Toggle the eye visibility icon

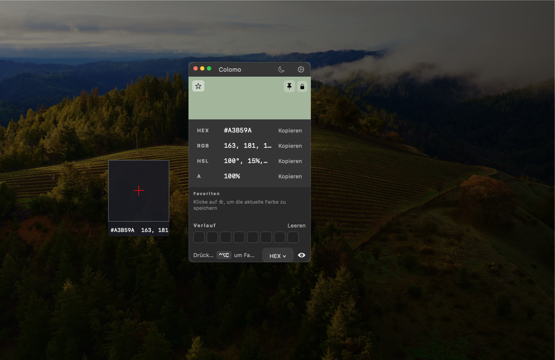point(302,255)
